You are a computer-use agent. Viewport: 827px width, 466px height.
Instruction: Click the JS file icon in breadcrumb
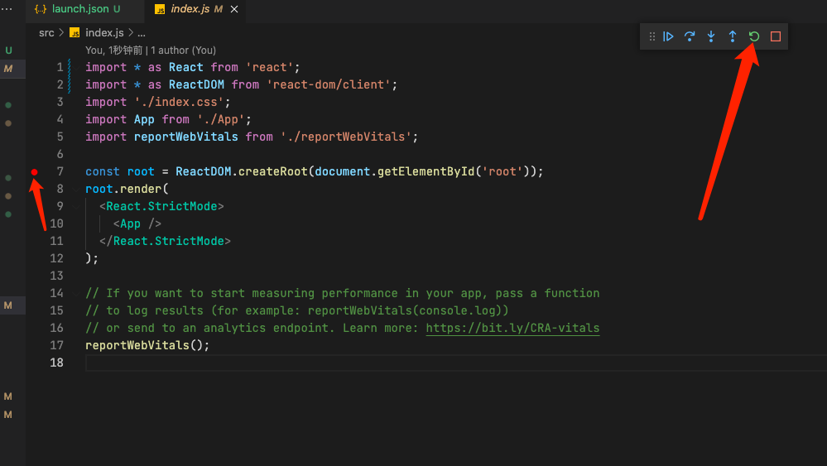tap(75, 32)
